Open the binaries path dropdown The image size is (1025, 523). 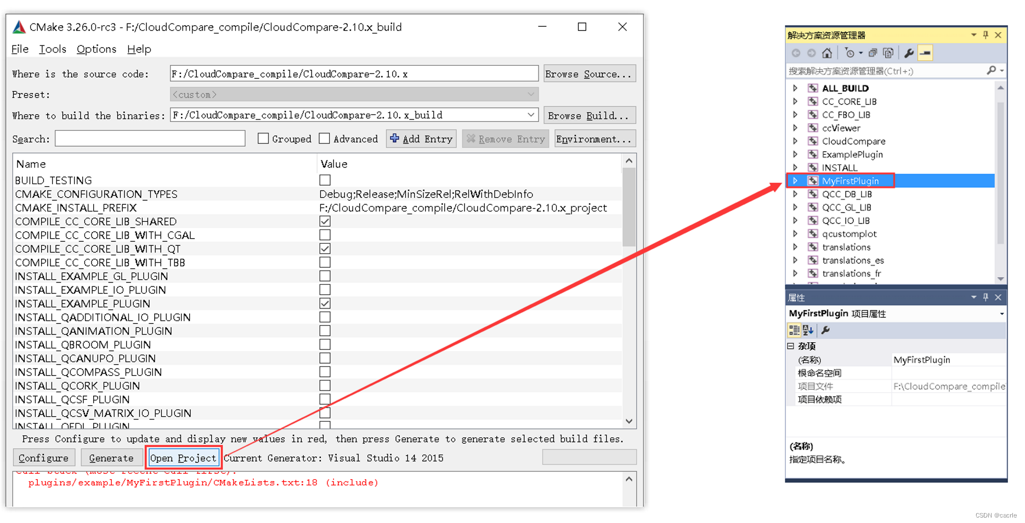(530, 115)
